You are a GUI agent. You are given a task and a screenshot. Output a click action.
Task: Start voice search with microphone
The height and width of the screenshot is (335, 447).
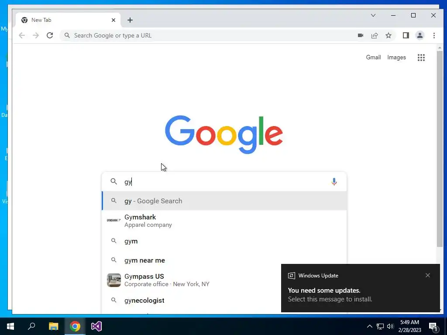point(334,181)
